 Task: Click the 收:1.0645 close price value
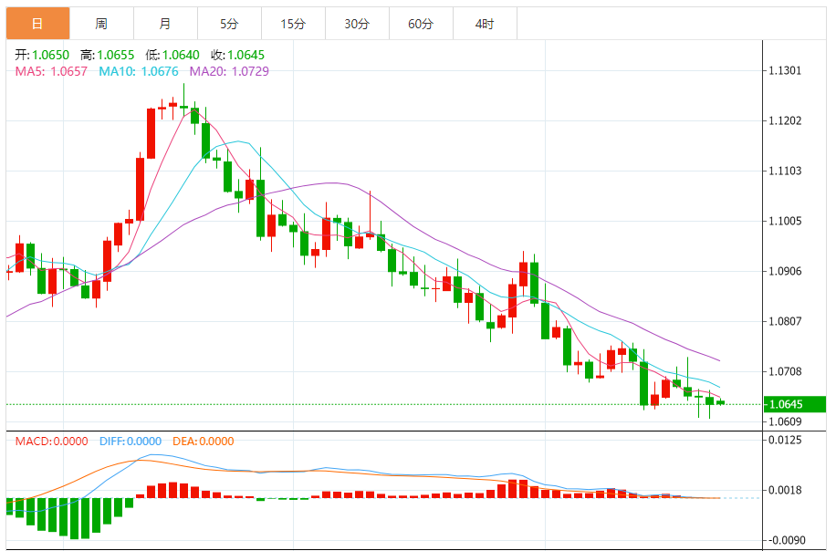point(238,55)
